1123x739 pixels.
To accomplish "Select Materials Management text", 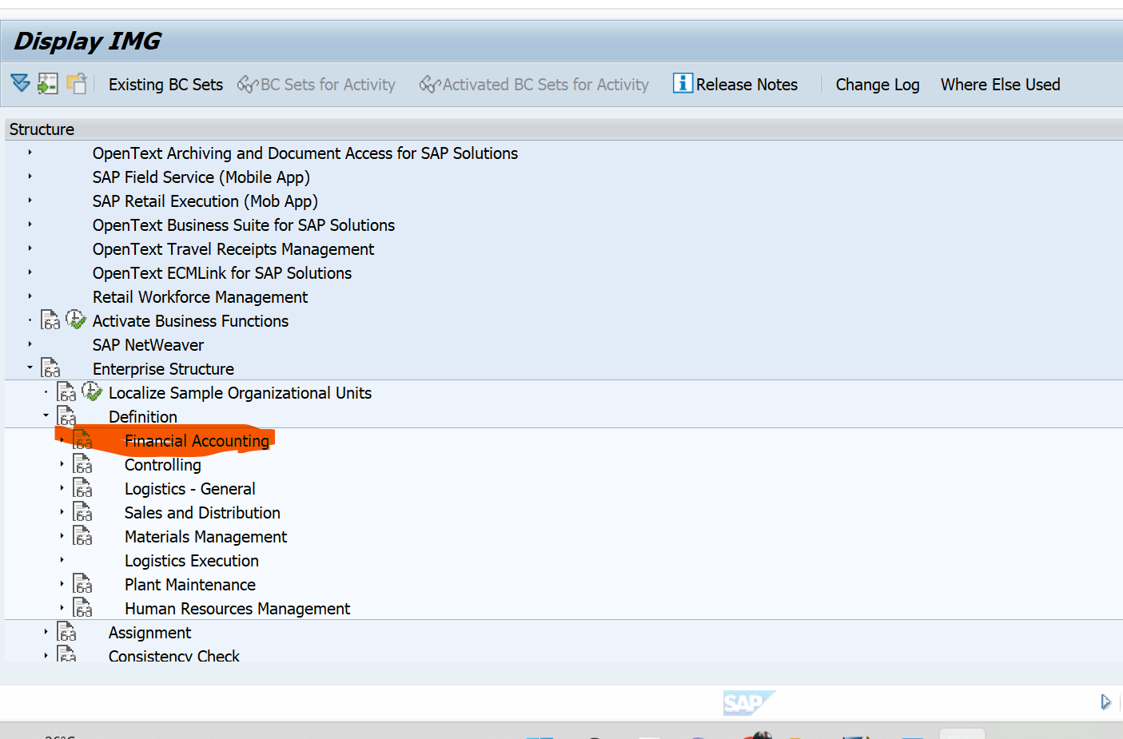I will (205, 537).
